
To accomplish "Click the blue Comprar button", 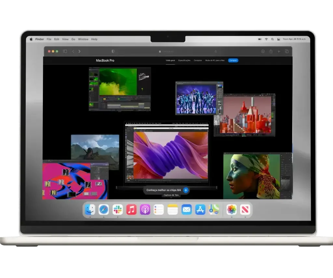I will pyautogui.click(x=233, y=60).
